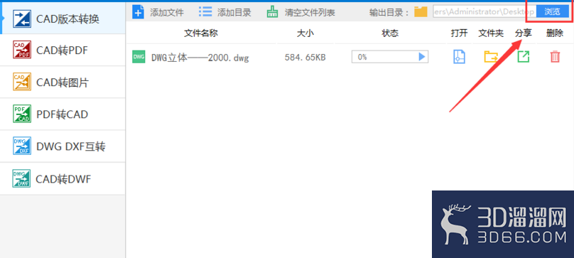This screenshot has height=258, width=574.
Task: Click the 大小 column header
Action: (x=305, y=33)
